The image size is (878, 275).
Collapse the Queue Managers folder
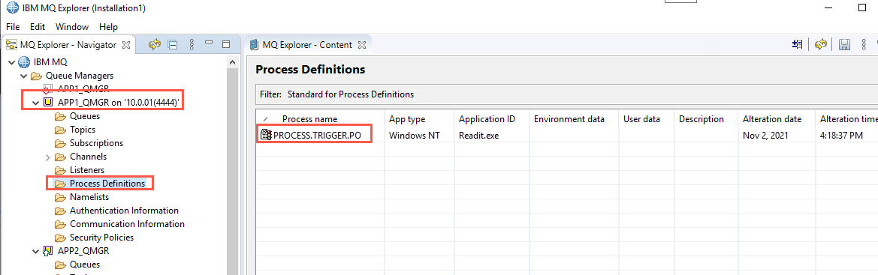pos(23,76)
